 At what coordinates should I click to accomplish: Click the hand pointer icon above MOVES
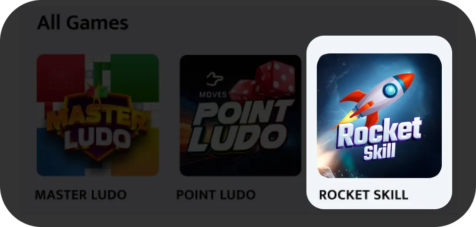pyautogui.click(x=215, y=80)
